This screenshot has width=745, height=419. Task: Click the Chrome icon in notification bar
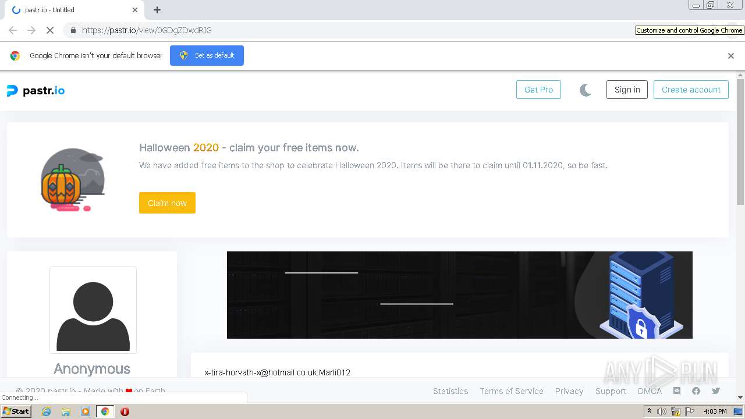pos(15,56)
